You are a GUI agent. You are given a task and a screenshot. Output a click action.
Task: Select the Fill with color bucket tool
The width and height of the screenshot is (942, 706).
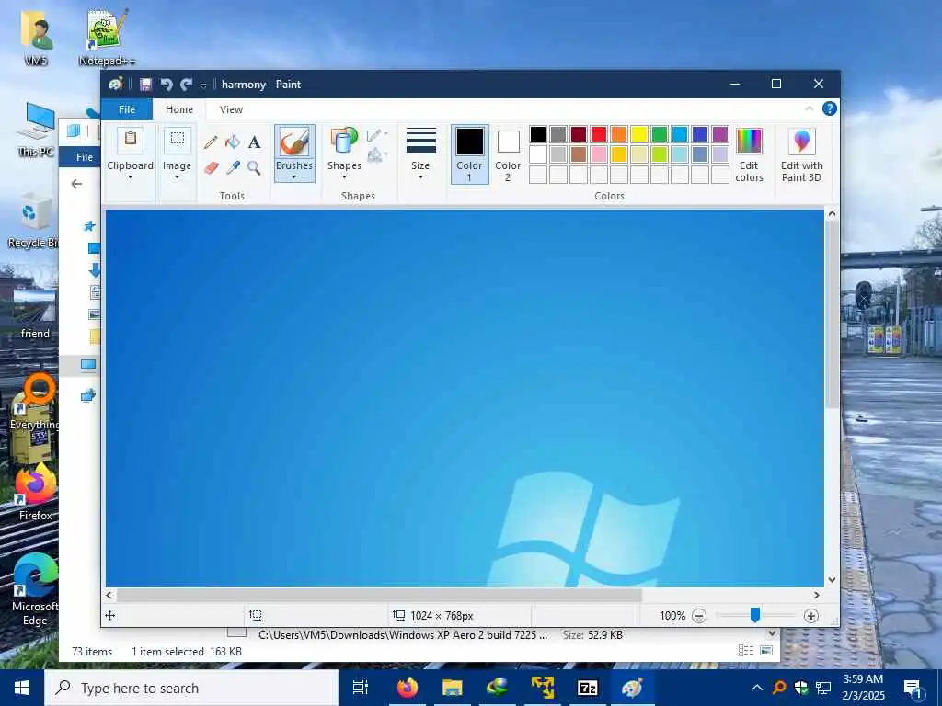(233, 142)
